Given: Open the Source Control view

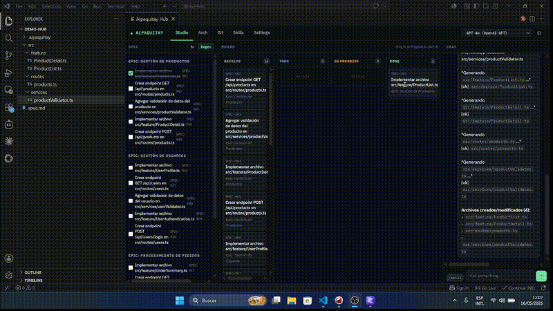Looking at the screenshot, I should pos(9,55).
